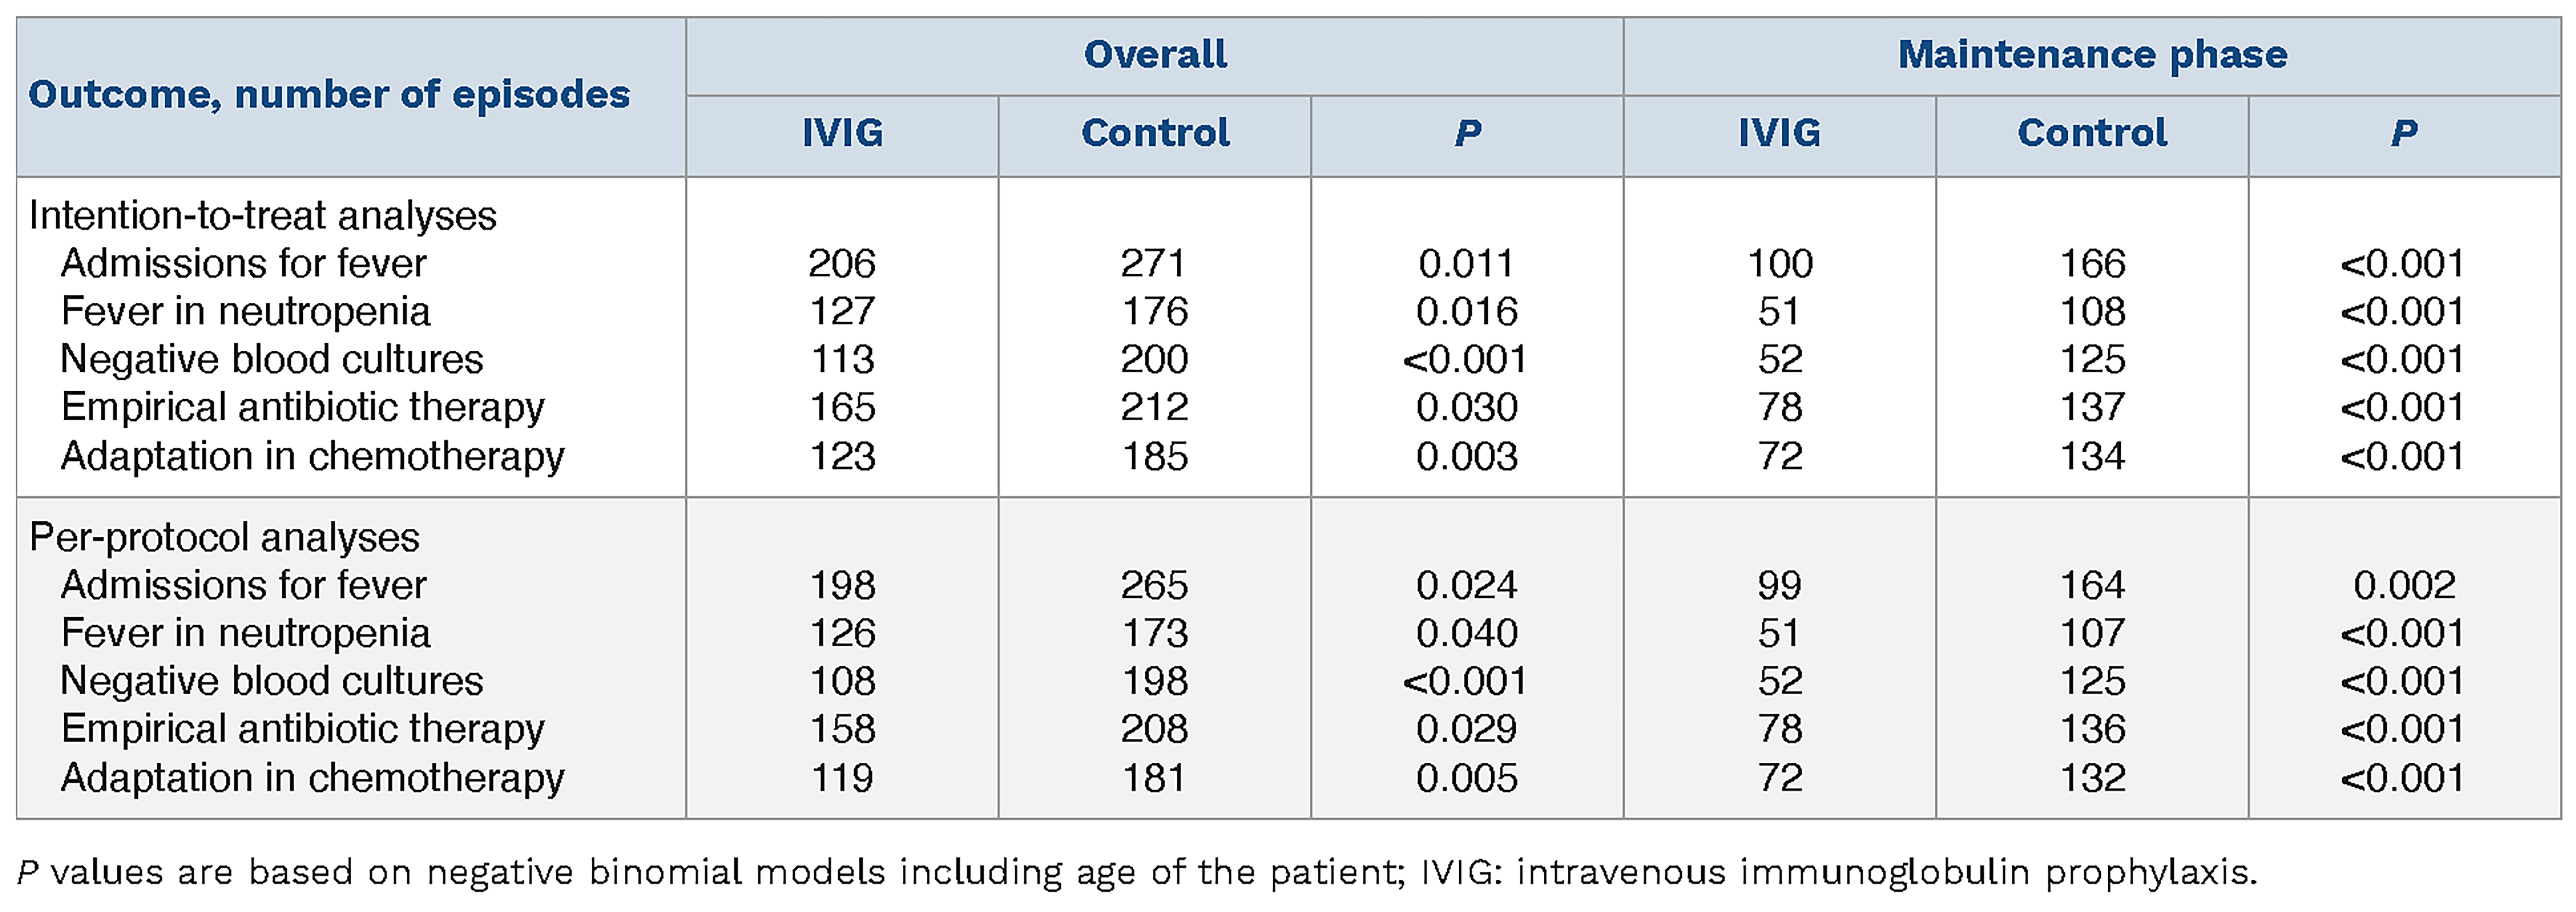Click the value 206 for admissions
The image size is (2576, 912).
(842, 264)
